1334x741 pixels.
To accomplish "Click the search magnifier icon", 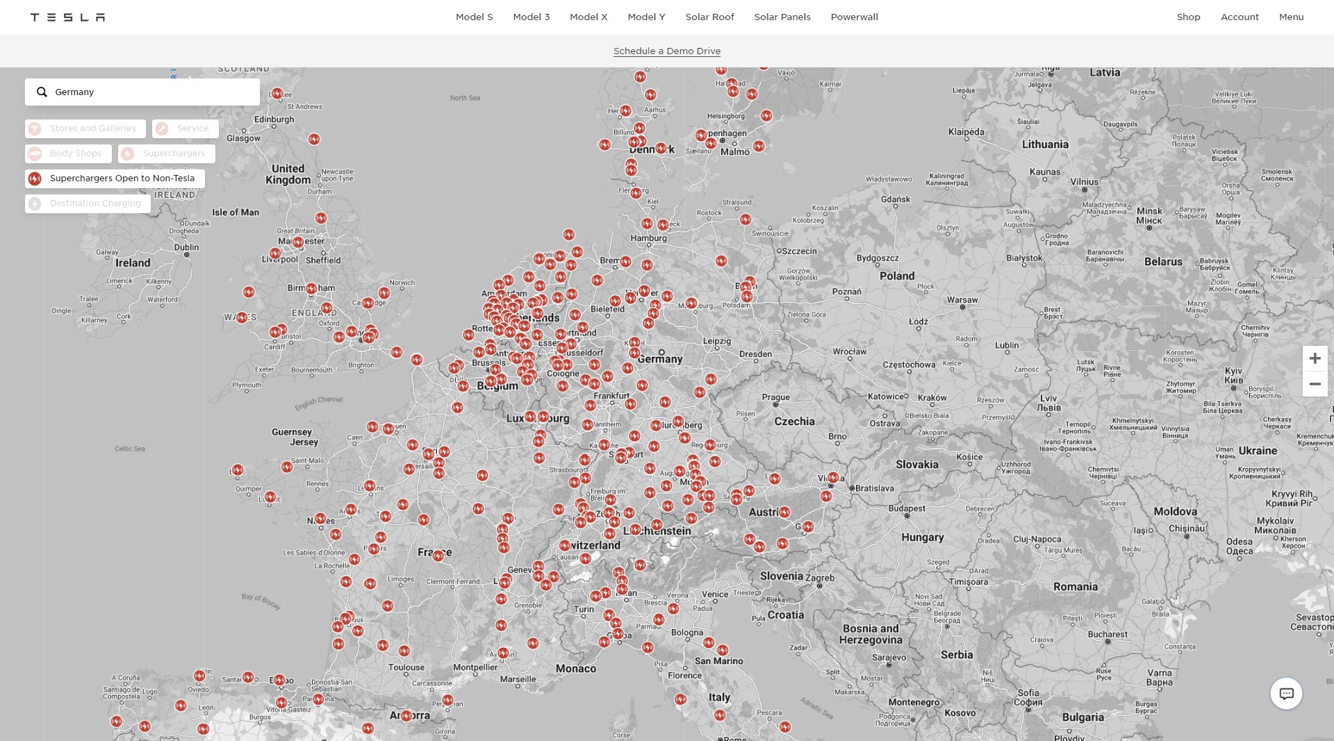I will [42, 92].
